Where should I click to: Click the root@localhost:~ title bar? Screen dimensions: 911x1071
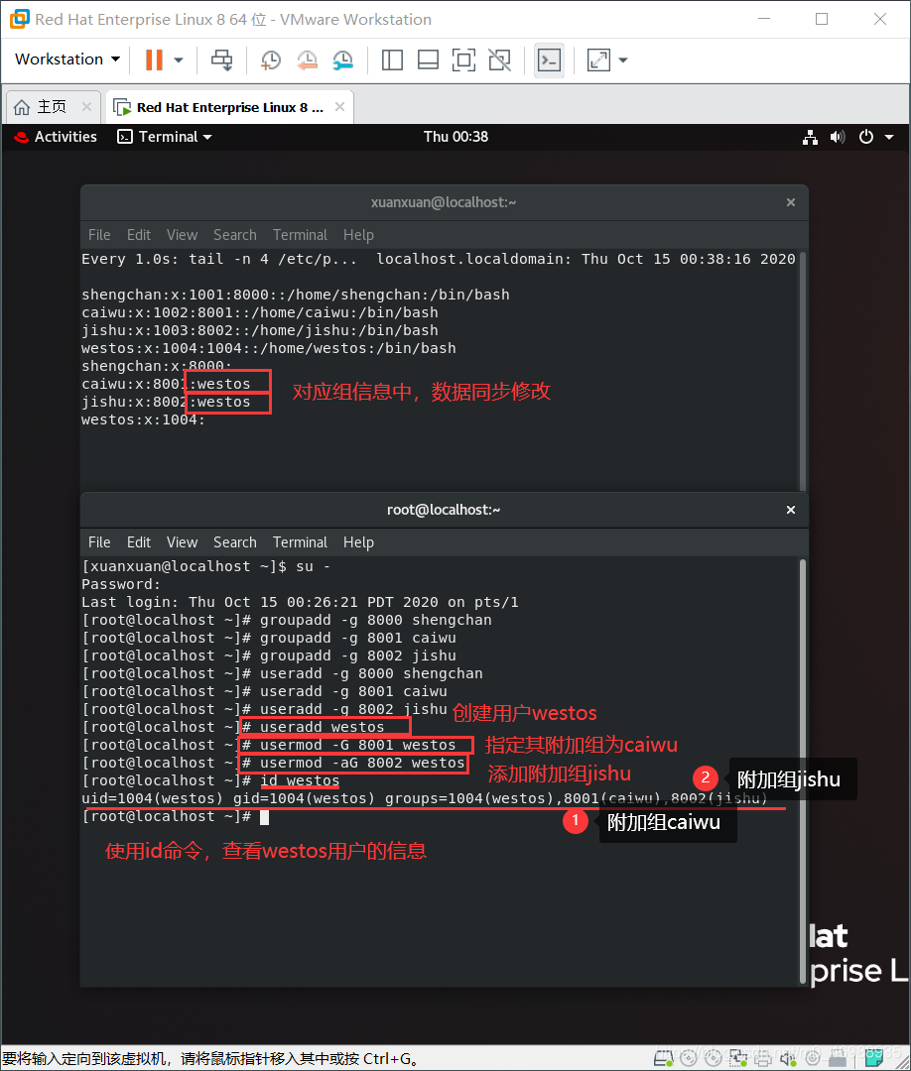point(444,510)
